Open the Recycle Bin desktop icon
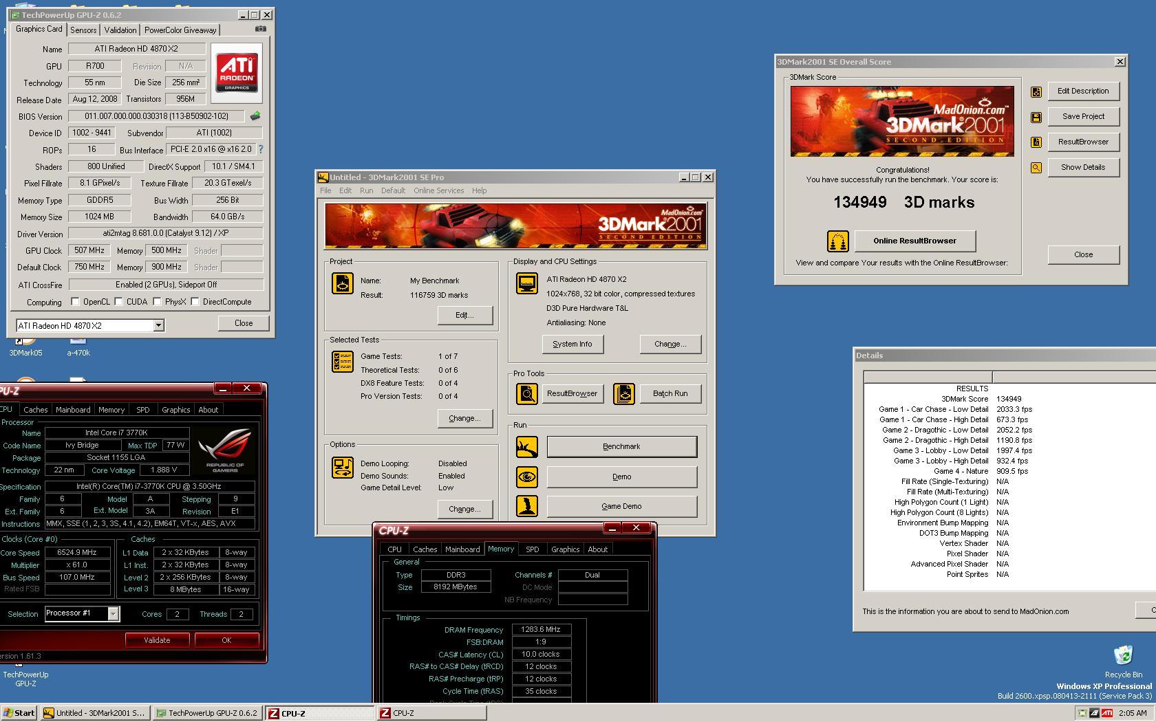 (x=1123, y=661)
